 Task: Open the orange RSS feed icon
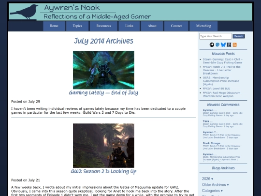coord(235,45)
